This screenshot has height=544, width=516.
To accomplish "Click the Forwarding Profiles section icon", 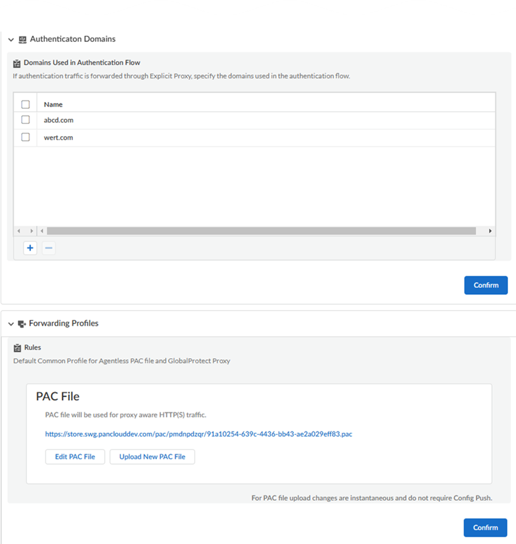I will pyautogui.click(x=22, y=324).
